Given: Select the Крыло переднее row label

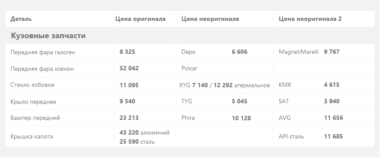Looking at the screenshot, I should [x=33, y=102].
